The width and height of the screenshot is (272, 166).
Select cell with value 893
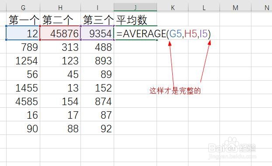tap(98, 60)
